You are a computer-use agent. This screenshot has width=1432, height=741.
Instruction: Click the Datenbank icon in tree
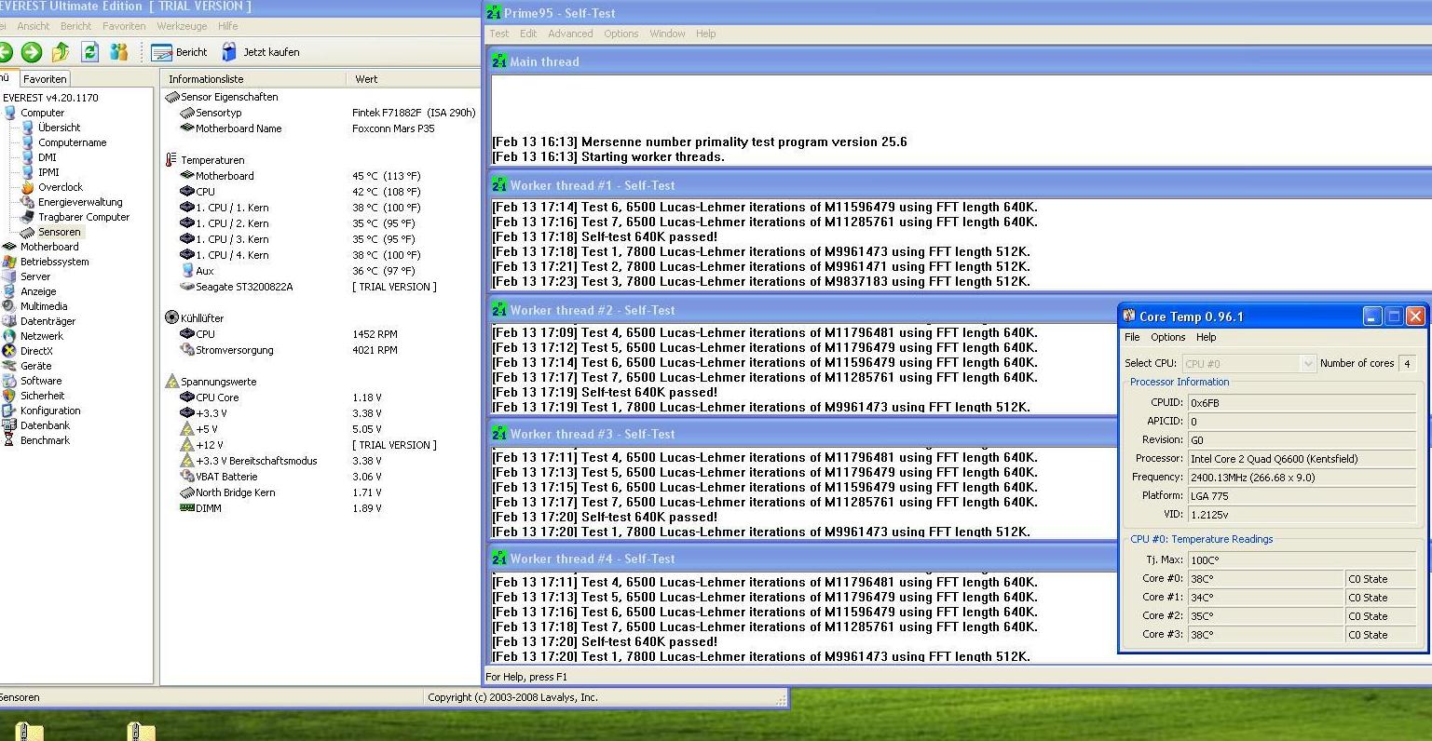[9, 425]
